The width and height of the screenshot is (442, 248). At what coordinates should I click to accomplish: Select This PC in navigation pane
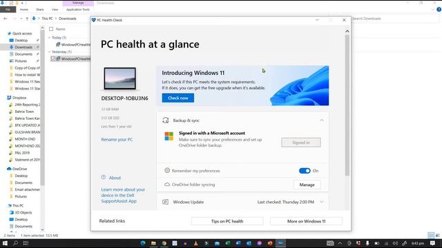coord(18,205)
